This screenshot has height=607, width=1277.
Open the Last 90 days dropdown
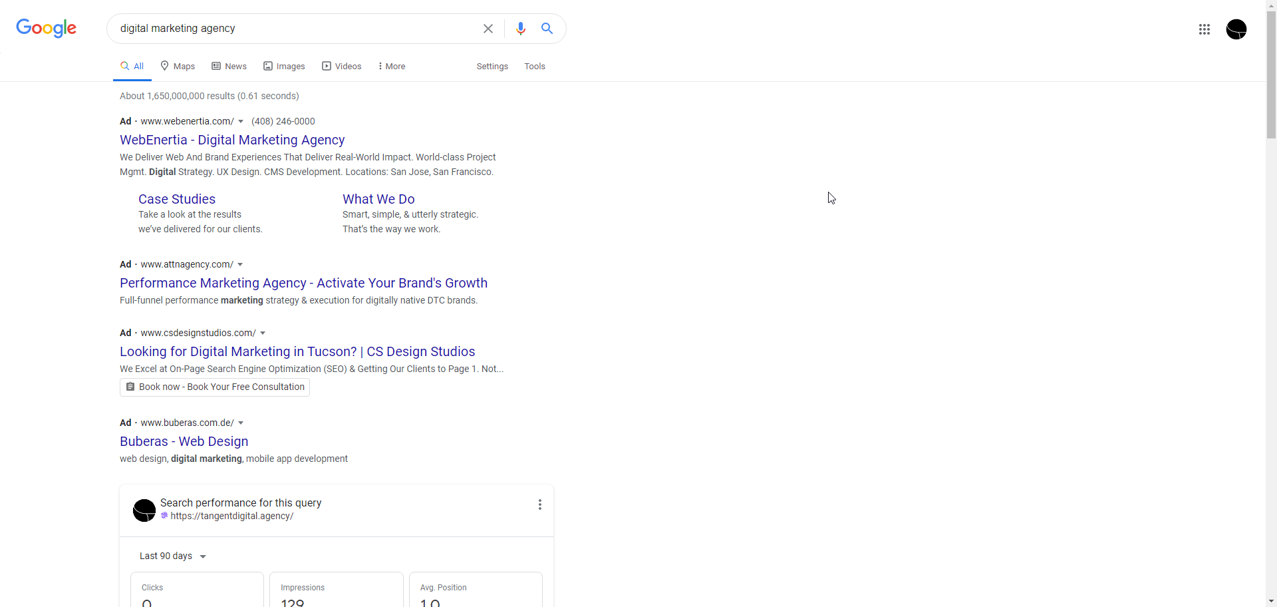(x=173, y=556)
